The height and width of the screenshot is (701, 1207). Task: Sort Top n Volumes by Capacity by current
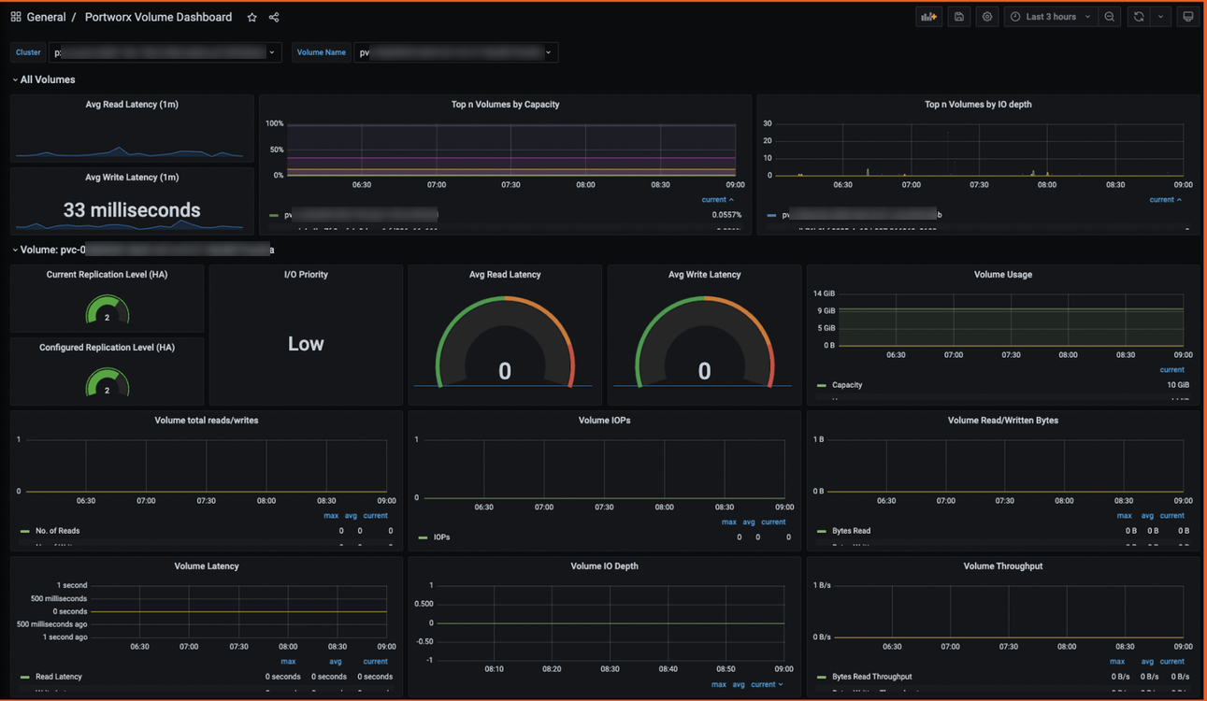pyautogui.click(x=717, y=199)
